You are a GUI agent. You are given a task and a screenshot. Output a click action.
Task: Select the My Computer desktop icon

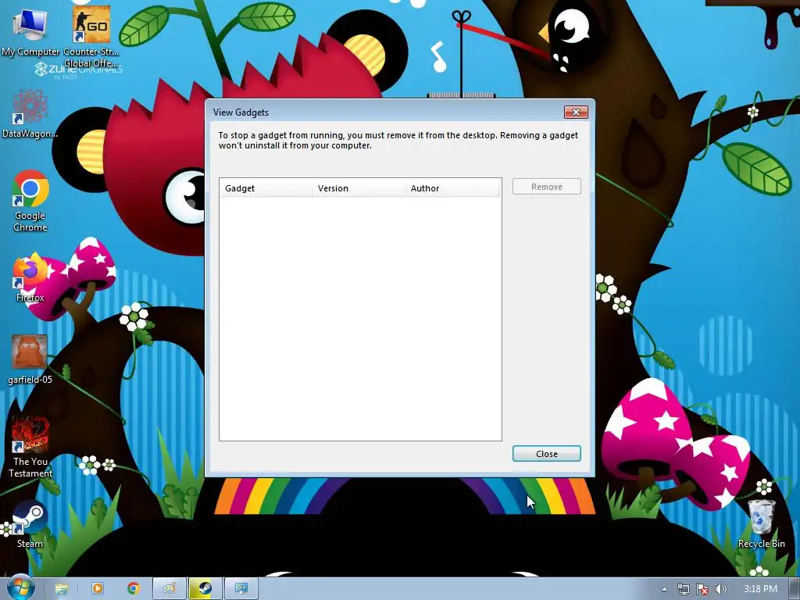(x=30, y=32)
